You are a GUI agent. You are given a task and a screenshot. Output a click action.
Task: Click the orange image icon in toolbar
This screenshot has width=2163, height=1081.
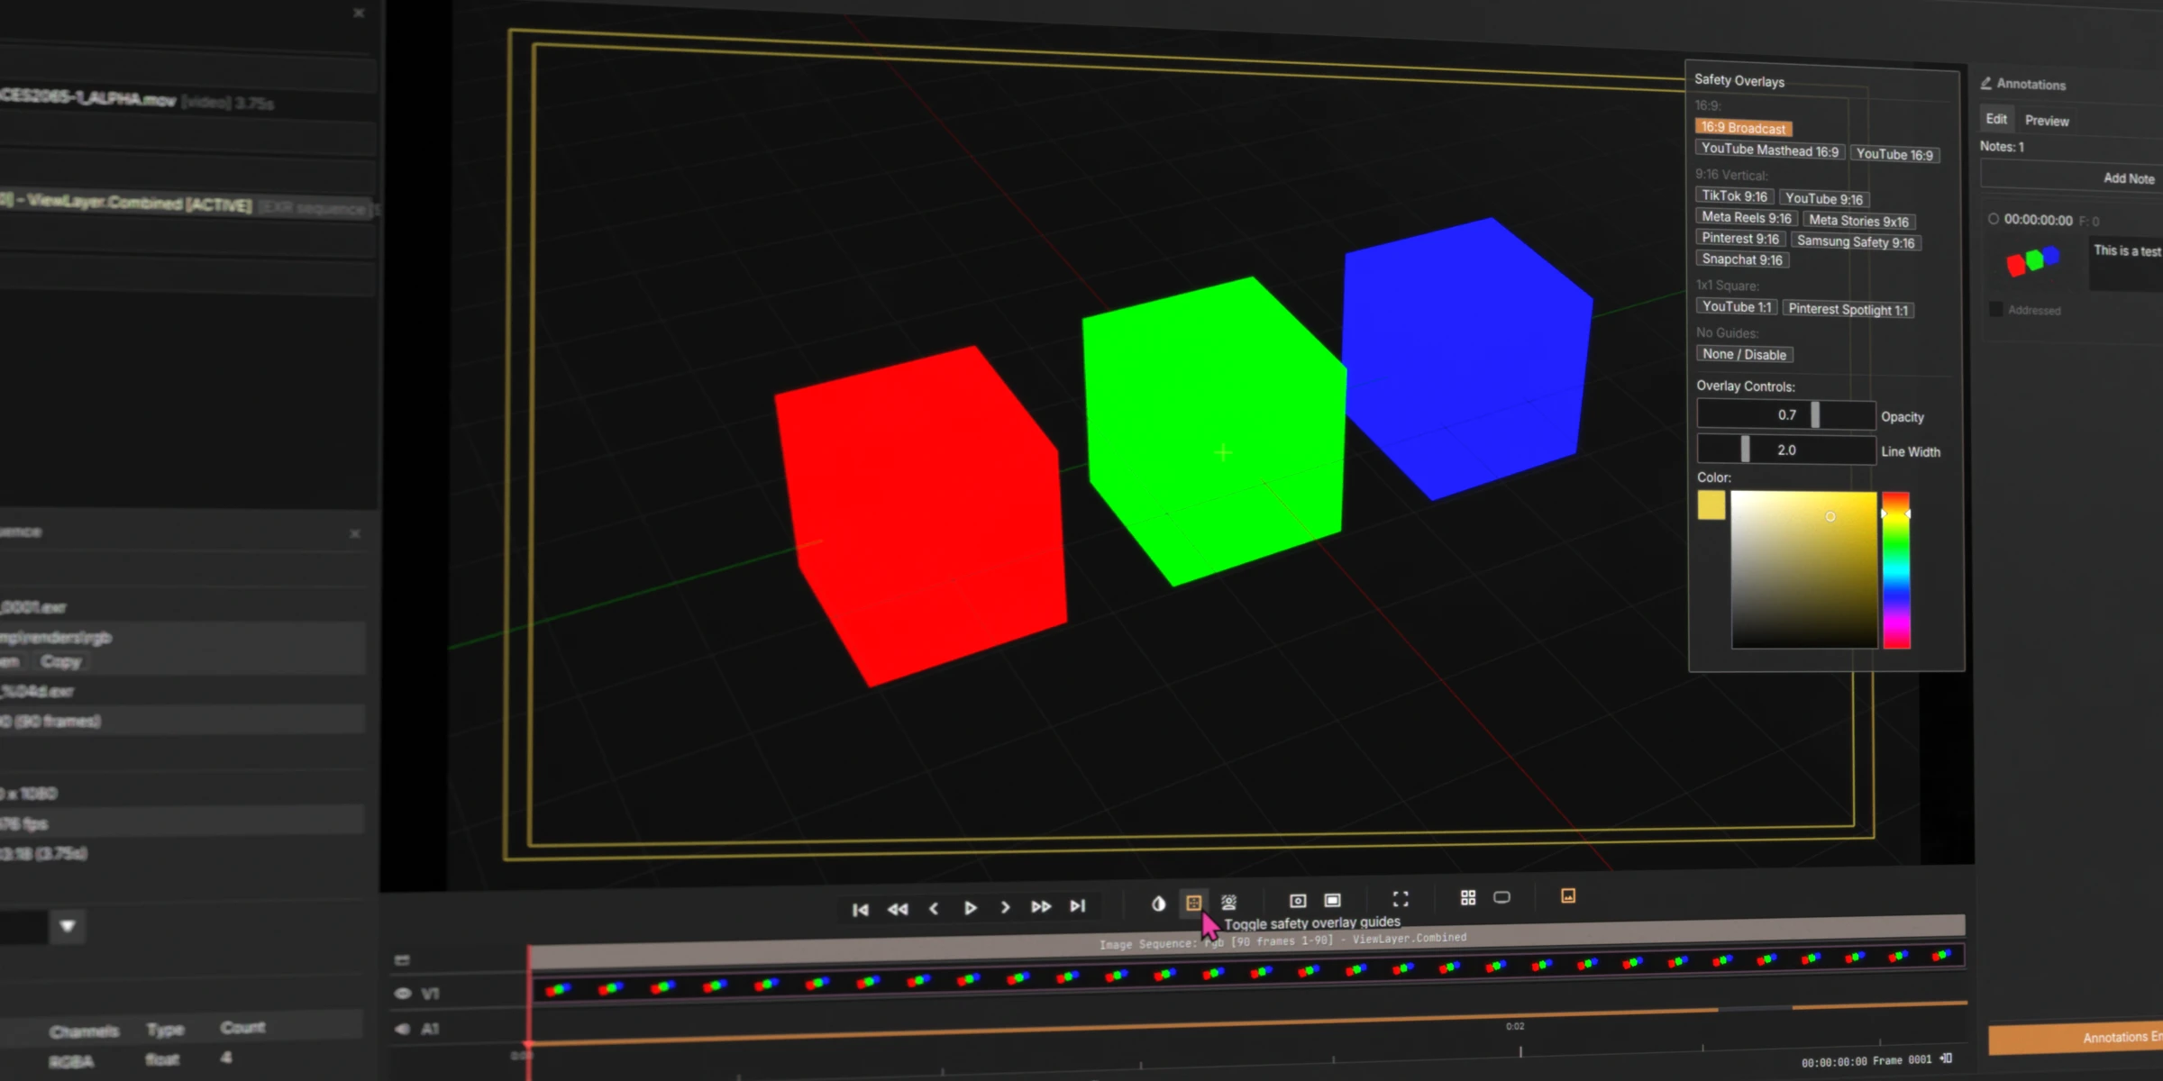(x=1568, y=895)
